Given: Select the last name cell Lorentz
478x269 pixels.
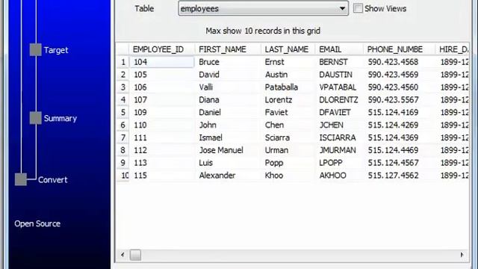Looking at the screenshot, I should click(x=288, y=99).
